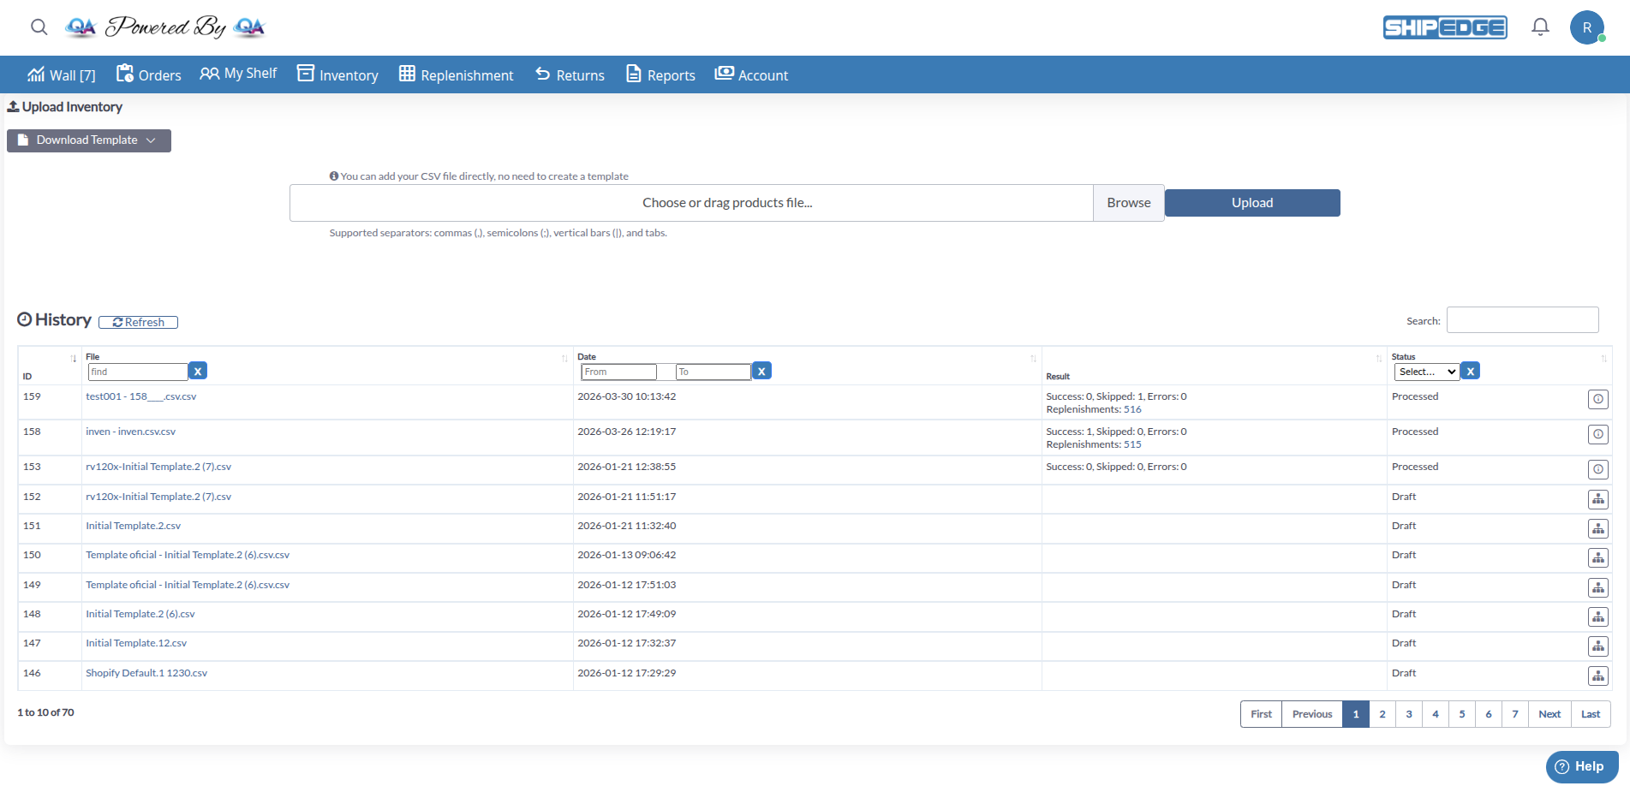This screenshot has width=1630, height=798.
Task: Open the Orders menu
Action: pyautogui.click(x=149, y=75)
